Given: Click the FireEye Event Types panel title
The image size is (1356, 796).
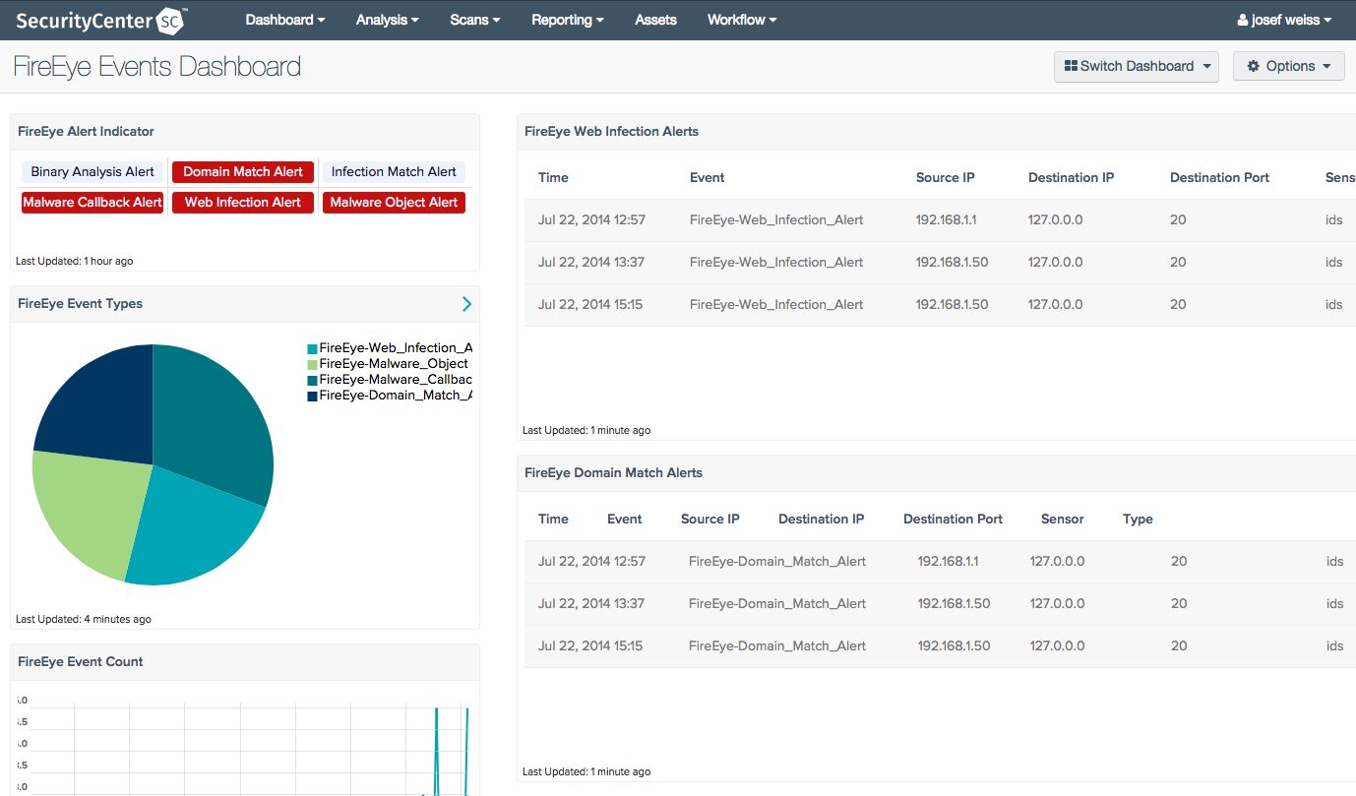Looking at the screenshot, I should [x=80, y=304].
